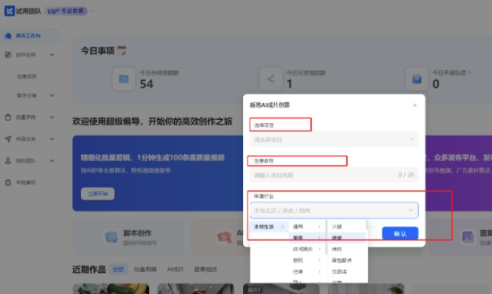The height and width of the screenshot is (294, 492).
Task: Click the 流量学院 bag icon in sidebar
Action: coord(8,117)
